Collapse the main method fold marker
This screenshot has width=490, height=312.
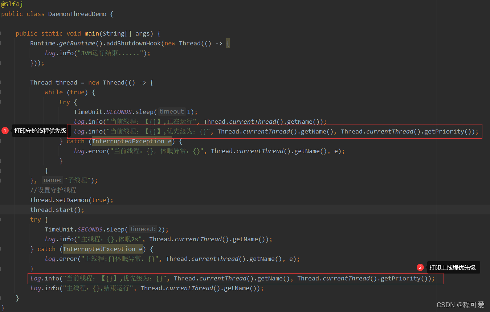coord(1,33)
